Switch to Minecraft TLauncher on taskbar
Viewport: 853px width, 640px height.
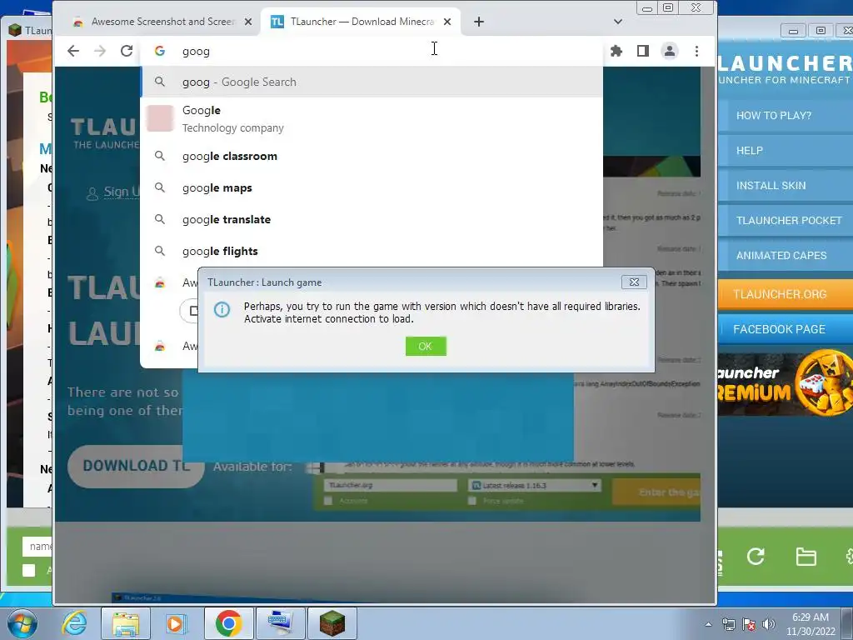point(332,623)
